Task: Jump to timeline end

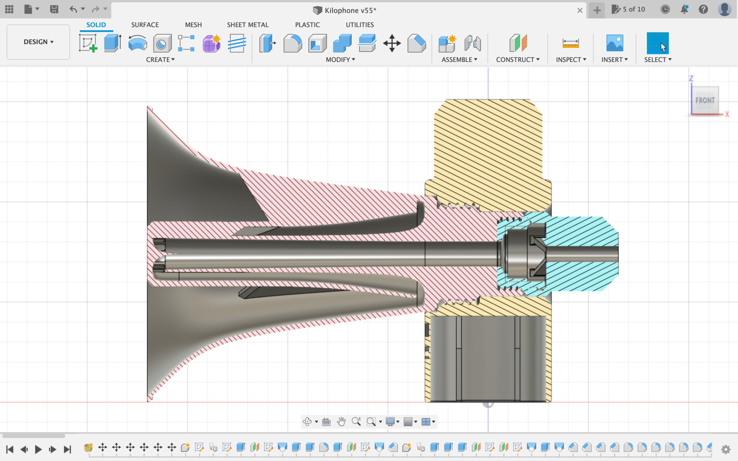Action: coord(67,449)
